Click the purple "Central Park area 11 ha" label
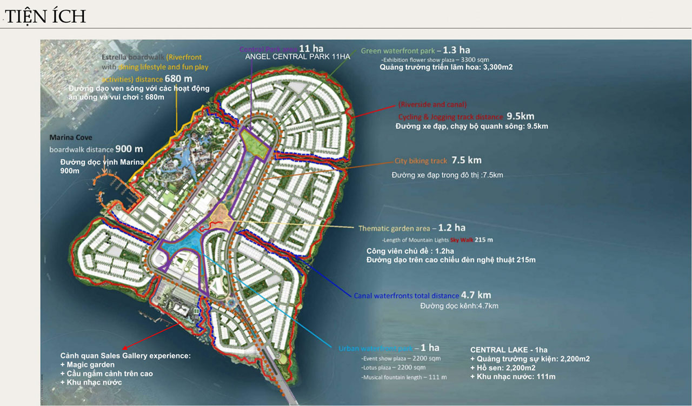 point(281,48)
